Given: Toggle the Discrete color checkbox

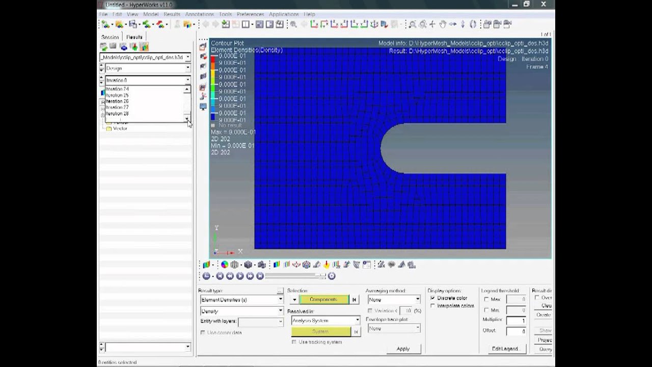Looking at the screenshot, I should (x=433, y=298).
